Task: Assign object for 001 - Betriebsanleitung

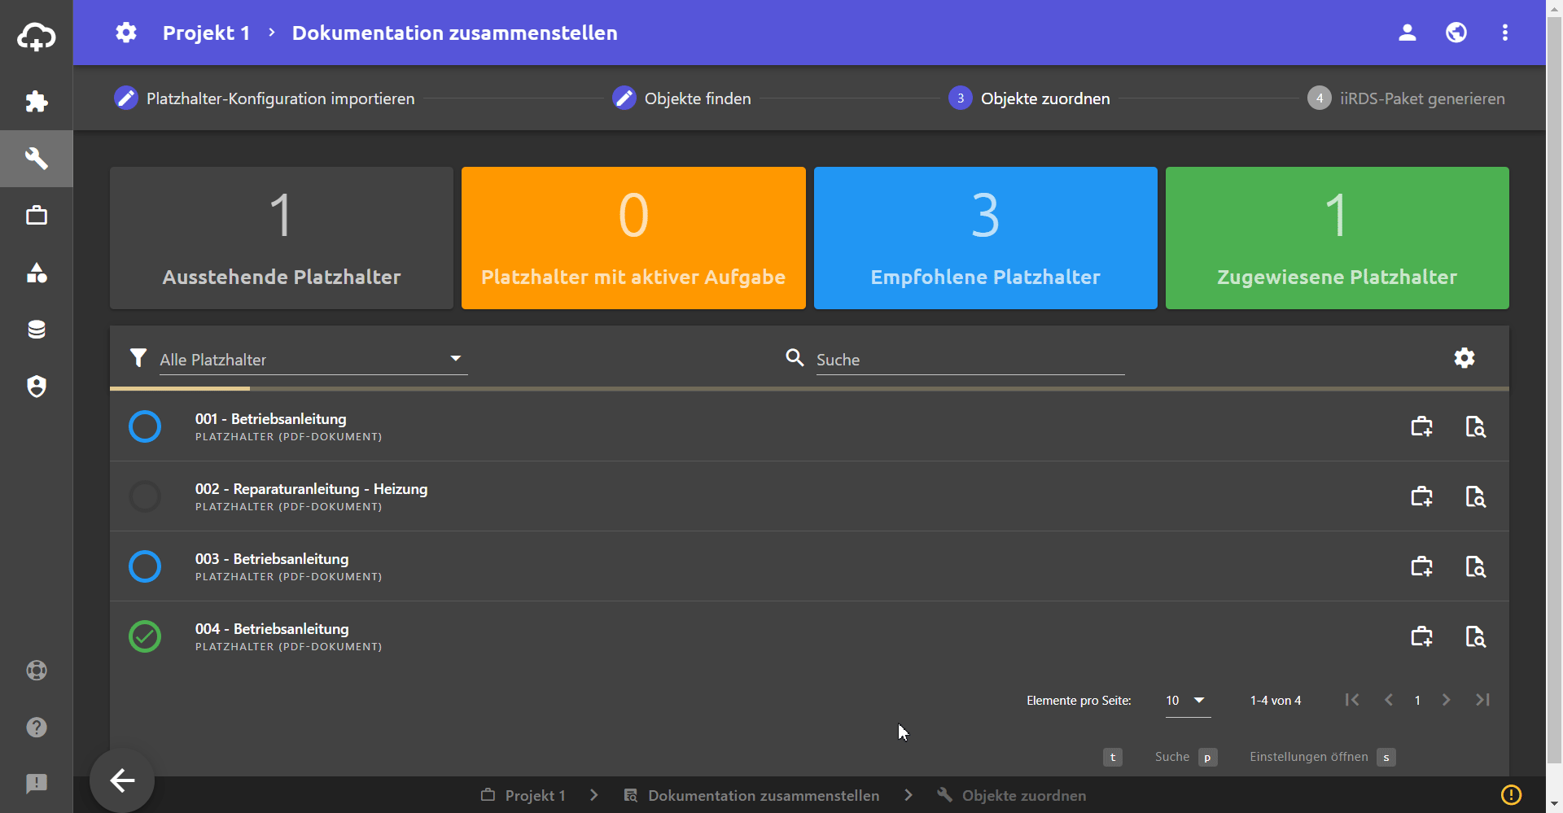Action: 1422,426
